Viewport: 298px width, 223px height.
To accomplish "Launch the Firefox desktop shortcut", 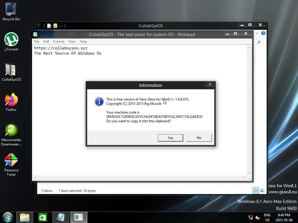I will pyautogui.click(x=11, y=102).
